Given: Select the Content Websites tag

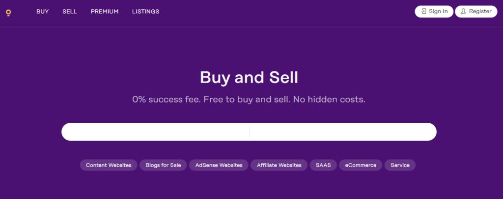Looking at the screenshot, I should click(109, 165).
